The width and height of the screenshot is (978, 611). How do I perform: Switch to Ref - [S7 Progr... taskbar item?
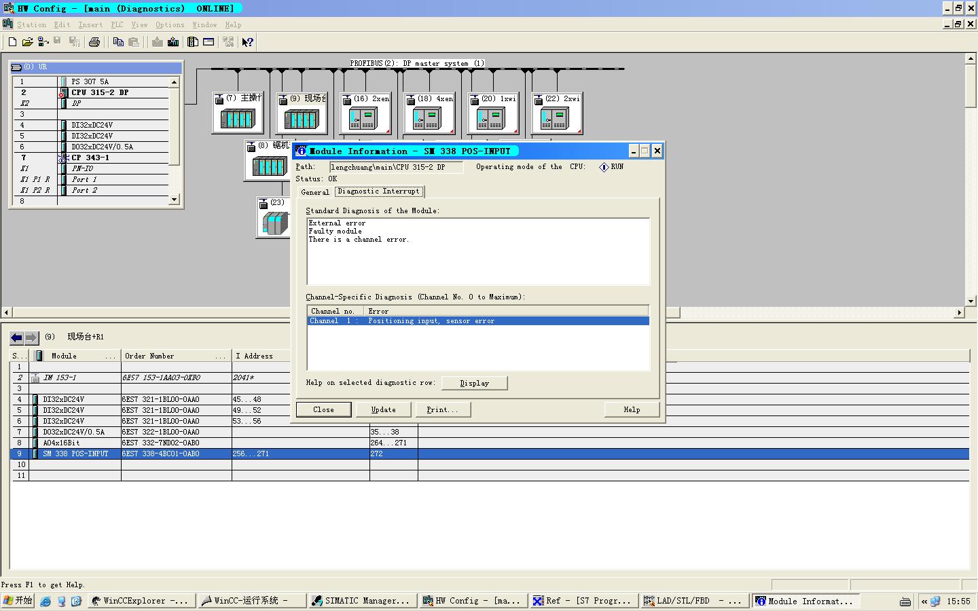(584, 601)
